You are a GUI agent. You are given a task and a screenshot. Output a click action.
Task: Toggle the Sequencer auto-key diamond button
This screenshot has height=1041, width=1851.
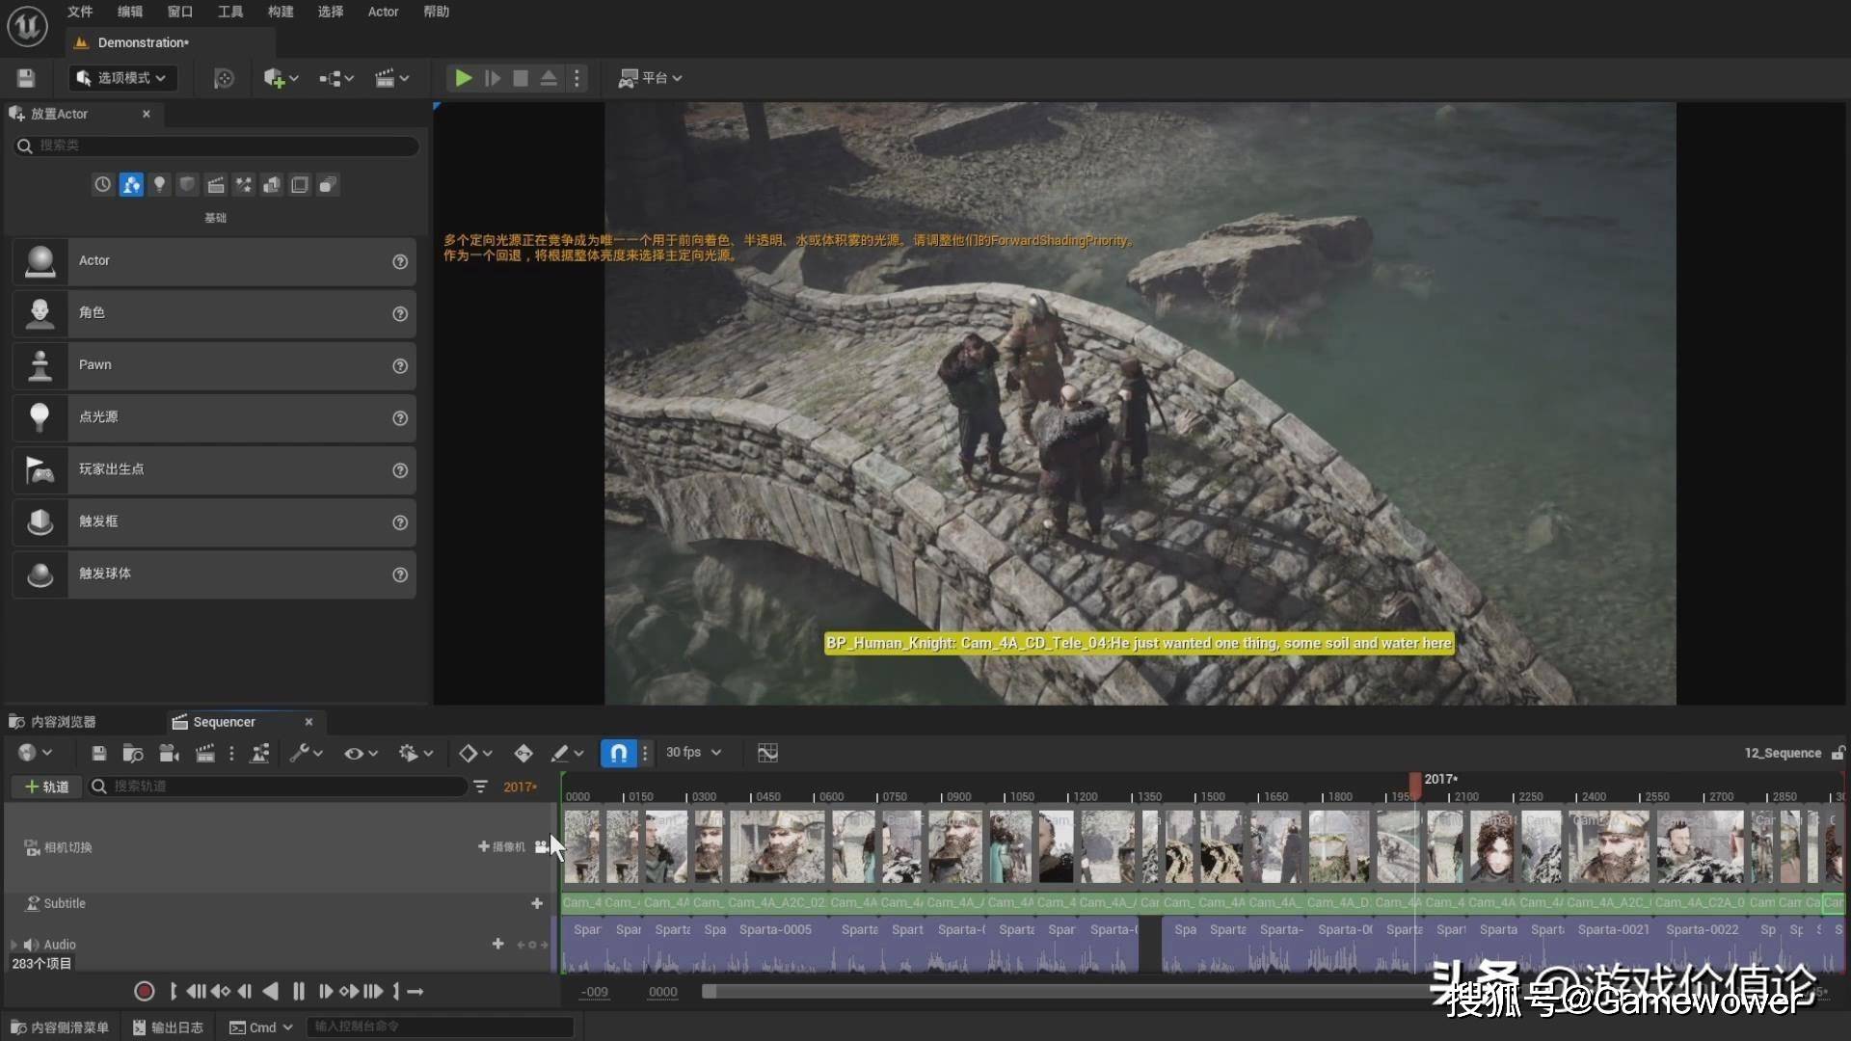(x=523, y=753)
